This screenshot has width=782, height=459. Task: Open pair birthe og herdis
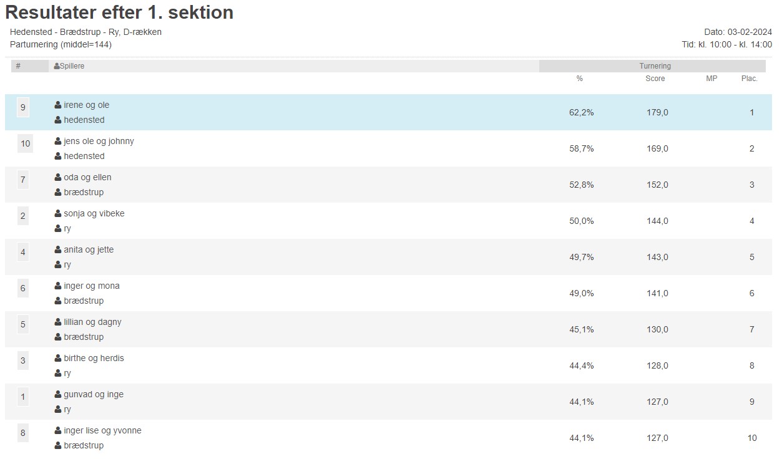point(94,359)
